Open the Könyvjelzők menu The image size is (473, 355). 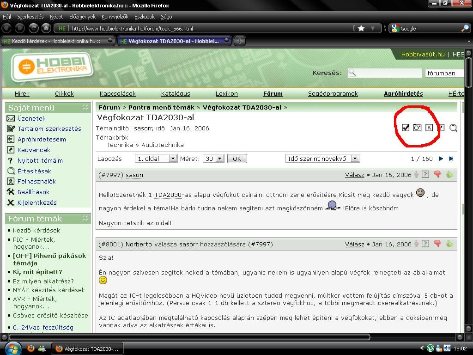pyautogui.click(x=115, y=17)
